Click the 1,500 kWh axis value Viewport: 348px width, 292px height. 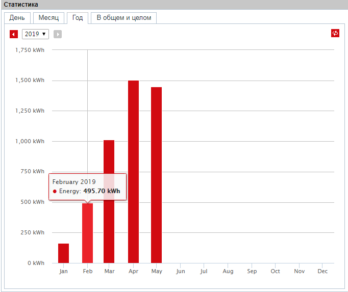click(x=30, y=80)
